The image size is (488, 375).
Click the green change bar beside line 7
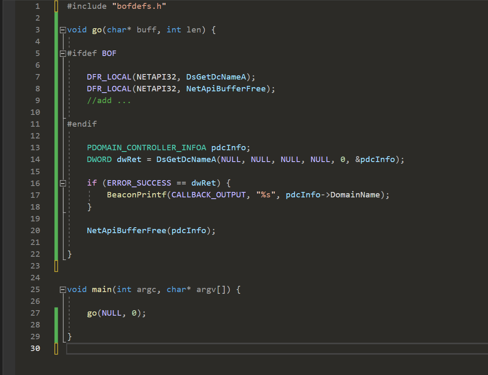coord(56,77)
